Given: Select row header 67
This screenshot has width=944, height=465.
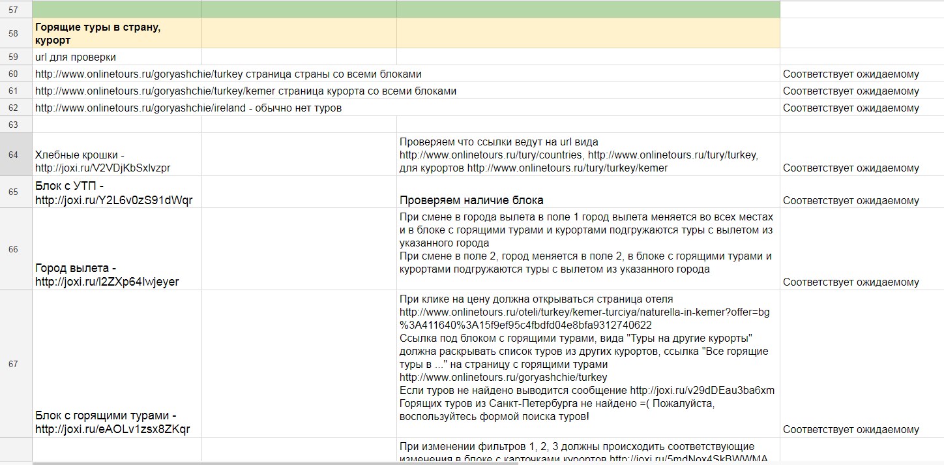Looking at the screenshot, I should (16, 364).
